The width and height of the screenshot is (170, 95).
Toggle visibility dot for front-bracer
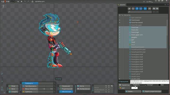point(120,20)
